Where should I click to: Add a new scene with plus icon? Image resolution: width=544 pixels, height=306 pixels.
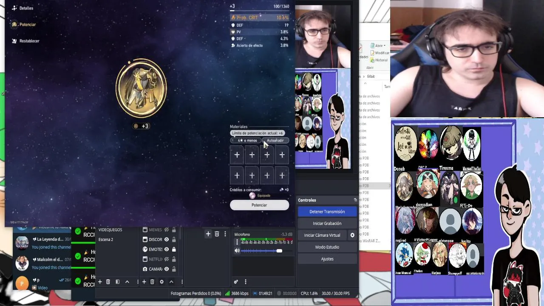pyautogui.click(x=100, y=282)
